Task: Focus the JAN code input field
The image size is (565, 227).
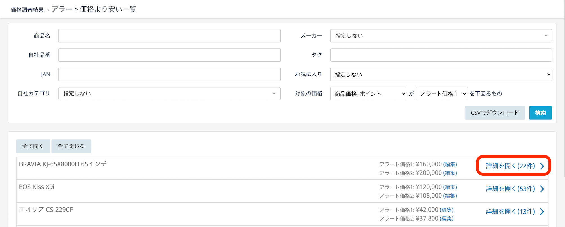Action: tap(169, 74)
